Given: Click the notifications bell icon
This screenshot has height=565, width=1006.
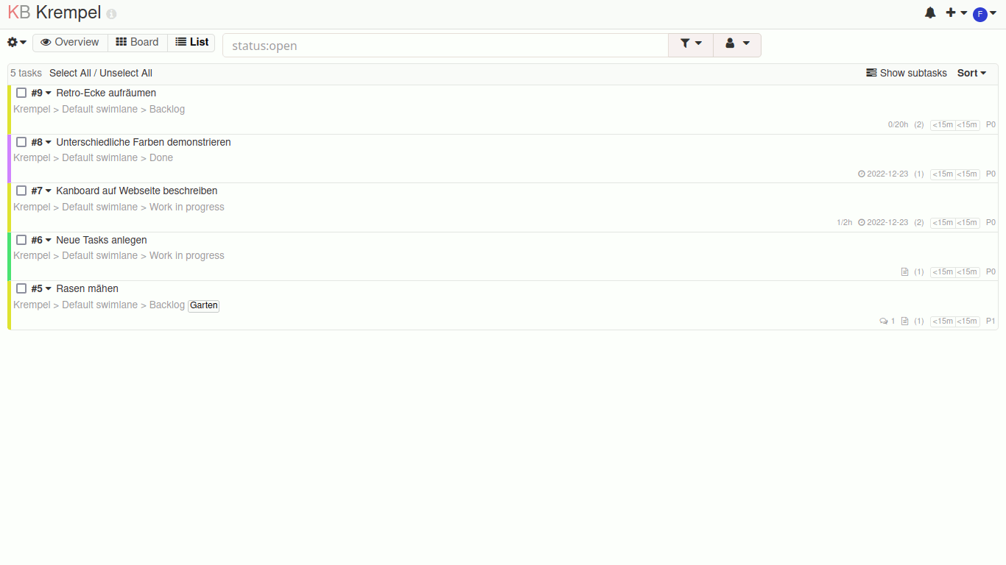Looking at the screenshot, I should (930, 13).
